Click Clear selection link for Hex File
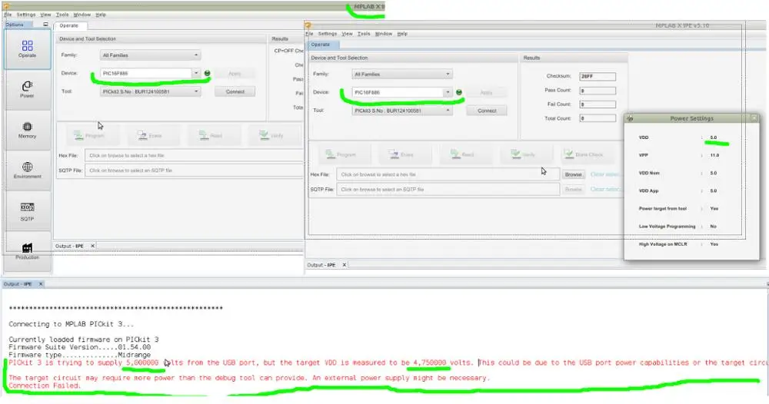769x404 pixels. (604, 174)
